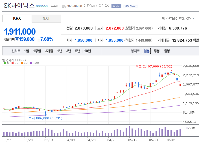
Task: Click the 선차트 line chart label
Action: coord(16,51)
